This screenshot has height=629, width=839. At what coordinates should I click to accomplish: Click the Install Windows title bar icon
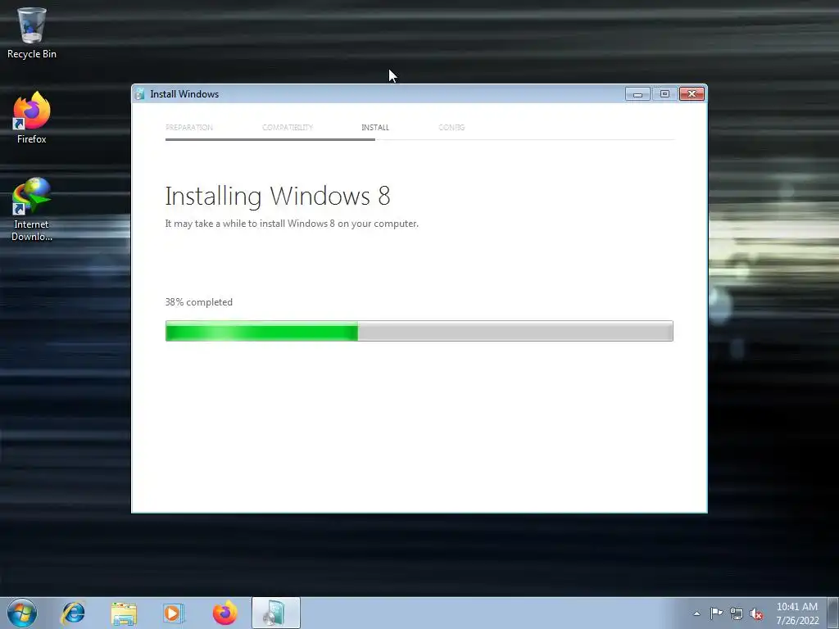tap(139, 94)
